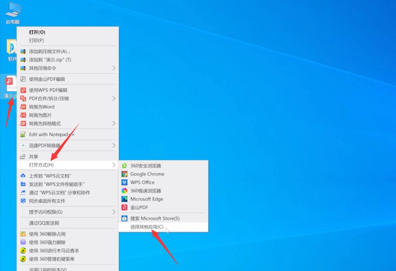Select 发送到 "WPS文件传输助手" entry
The height and width of the screenshot is (271, 396).
(x=68, y=184)
